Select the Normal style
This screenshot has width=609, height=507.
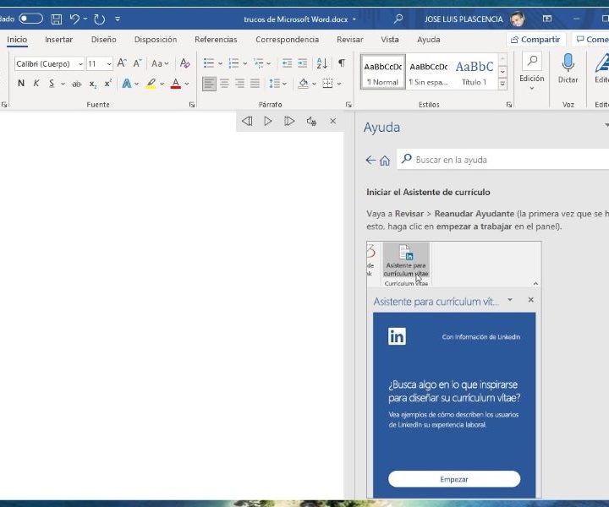383,72
